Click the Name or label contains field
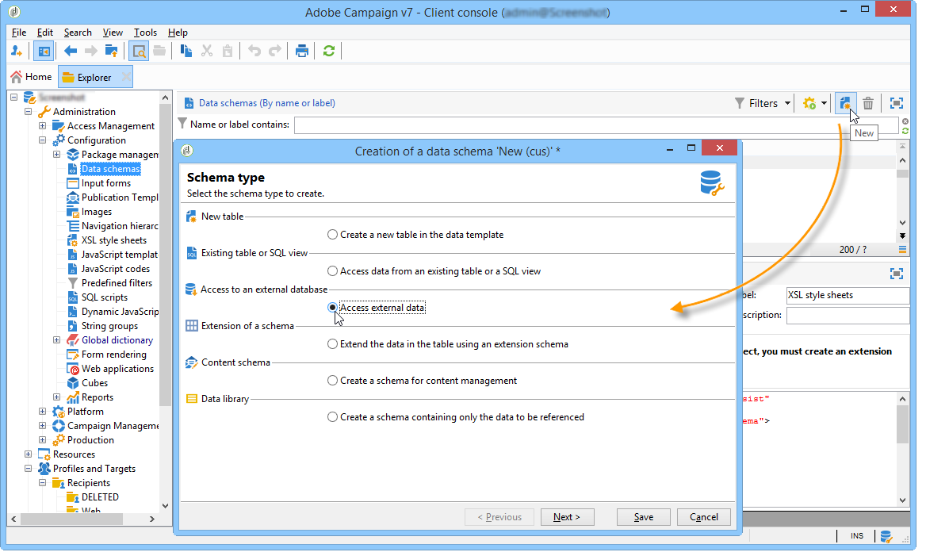Image resolution: width=926 pixels, height=552 pixels. pyautogui.click(x=596, y=125)
